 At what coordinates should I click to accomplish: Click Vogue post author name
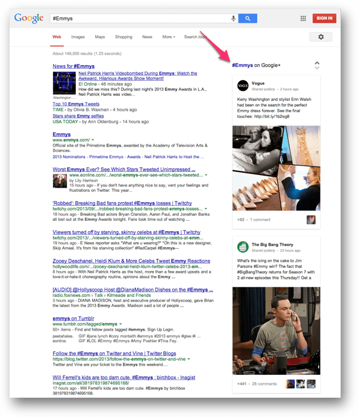pos(258,83)
